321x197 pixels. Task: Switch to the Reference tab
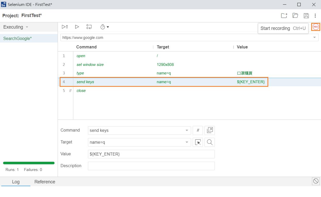pyautogui.click(x=45, y=182)
